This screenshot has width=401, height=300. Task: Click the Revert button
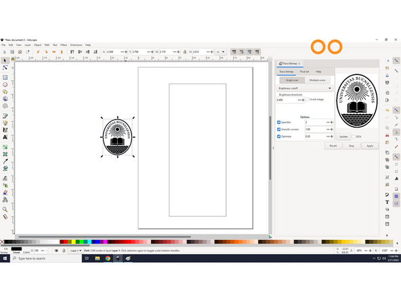pyautogui.click(x=333, y=146)
